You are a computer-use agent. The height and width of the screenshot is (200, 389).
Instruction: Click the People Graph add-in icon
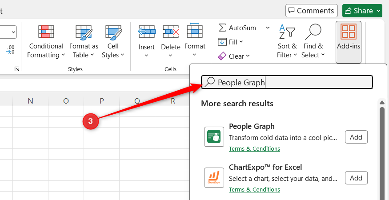pyautogui.click(x=214, y=136)
